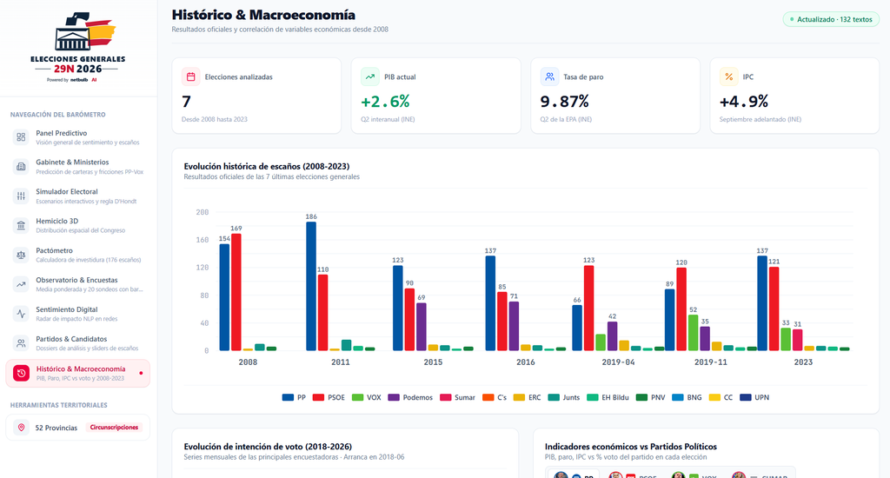Click the Evolución histórica de escaños heading
This screenshot has width=890, height=478.
click(x=267, y=166)
